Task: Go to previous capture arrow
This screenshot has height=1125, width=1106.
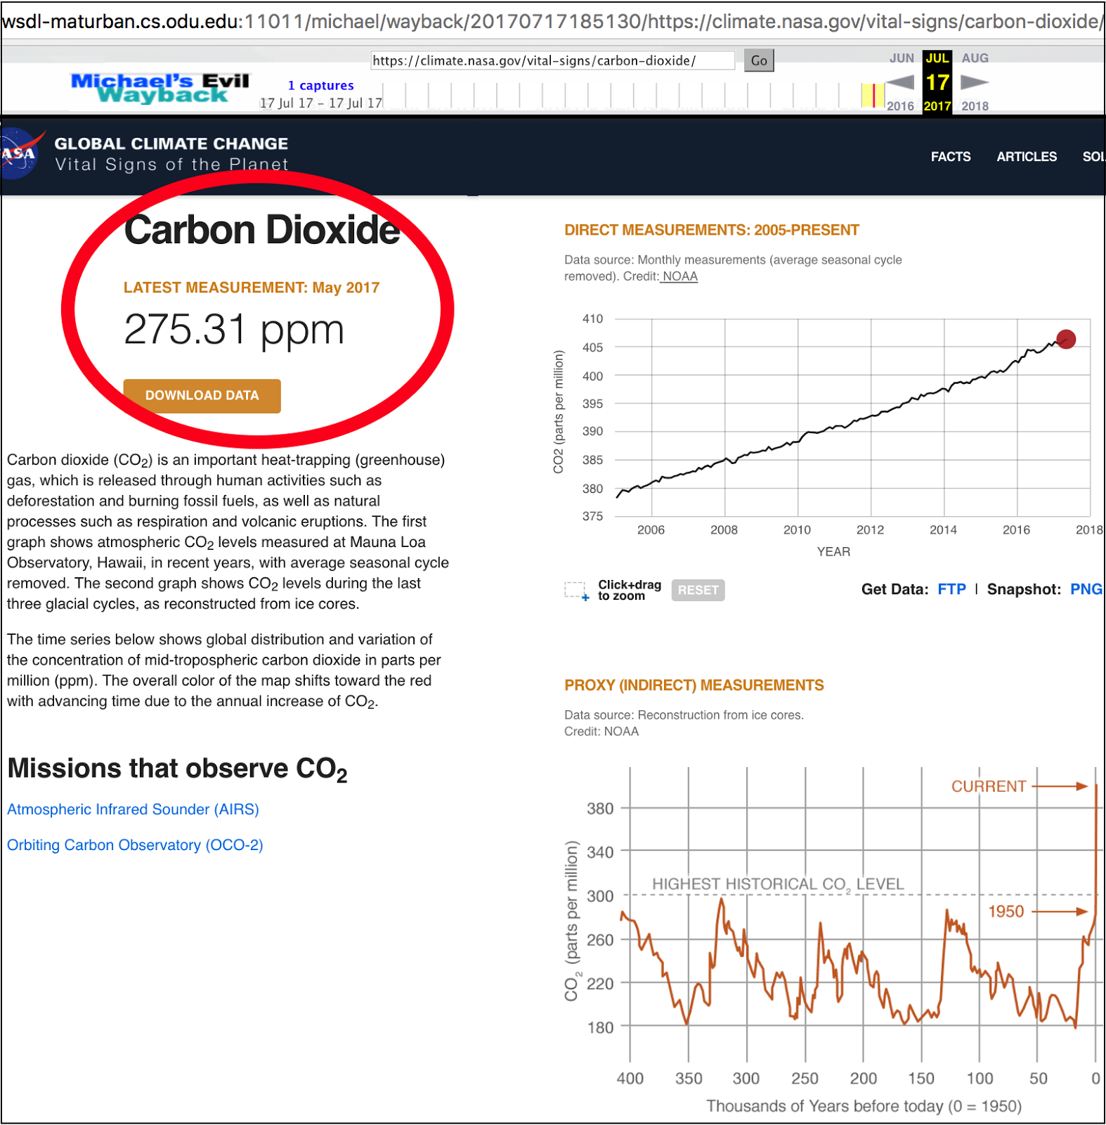Action: click(x=900, y=82)
